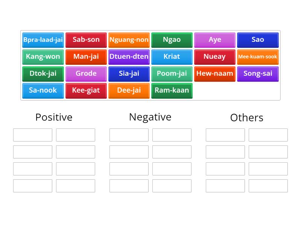Pick the Kriat blue tile
Image resolution: width=301 pixels, height=226 pixels.
pos(172,57)
